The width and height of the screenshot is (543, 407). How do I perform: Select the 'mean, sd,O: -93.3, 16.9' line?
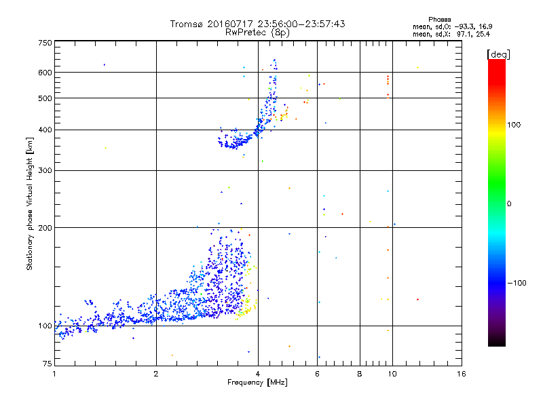452,26
